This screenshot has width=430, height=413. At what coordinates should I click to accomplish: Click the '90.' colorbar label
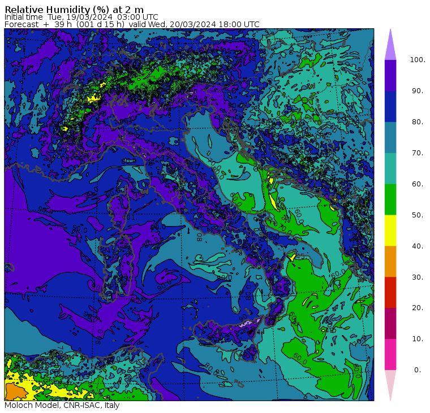418,91
